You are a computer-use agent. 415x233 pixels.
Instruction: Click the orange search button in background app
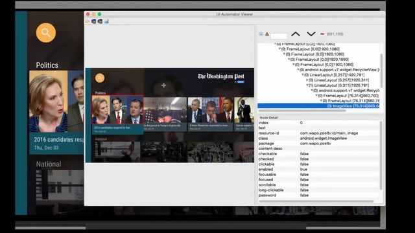click(x=46, y=33)
